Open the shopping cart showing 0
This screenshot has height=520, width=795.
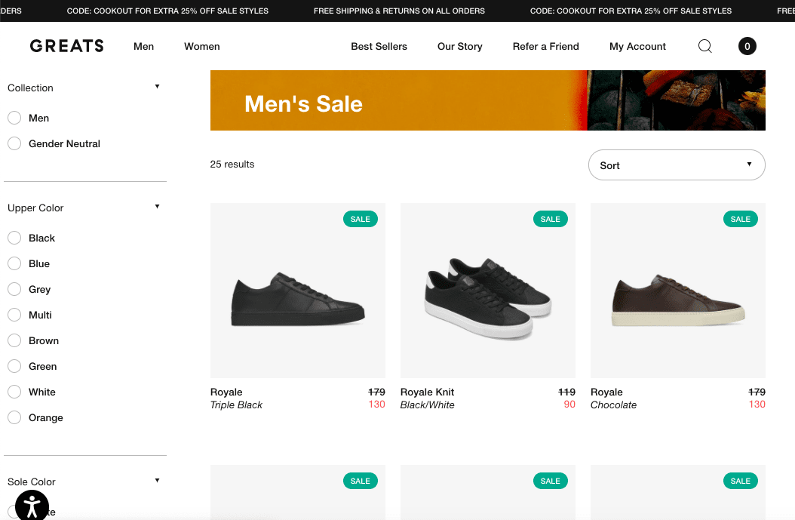point(747,46)
